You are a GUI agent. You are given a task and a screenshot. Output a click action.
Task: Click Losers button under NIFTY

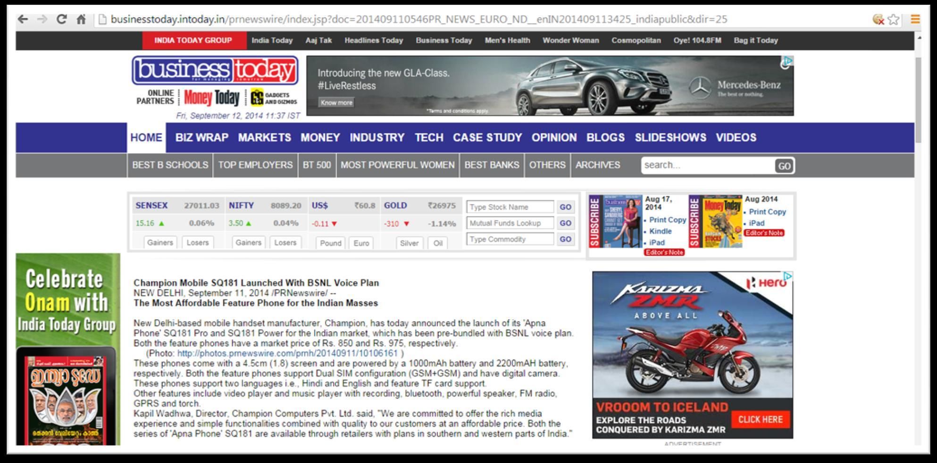[285, 242]
